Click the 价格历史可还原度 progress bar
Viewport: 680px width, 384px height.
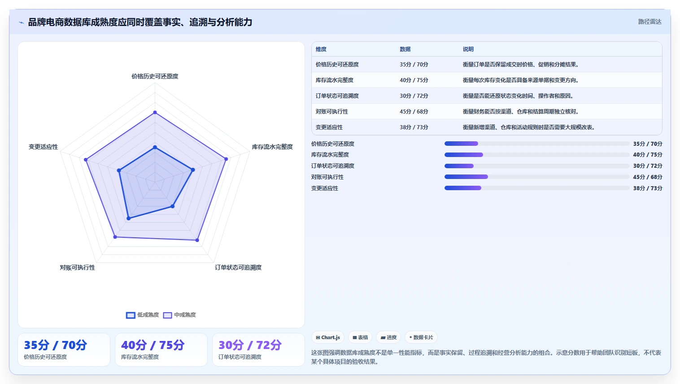point(537,144)
